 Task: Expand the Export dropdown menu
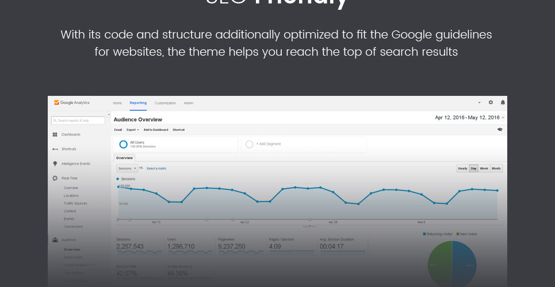point(133,130)
